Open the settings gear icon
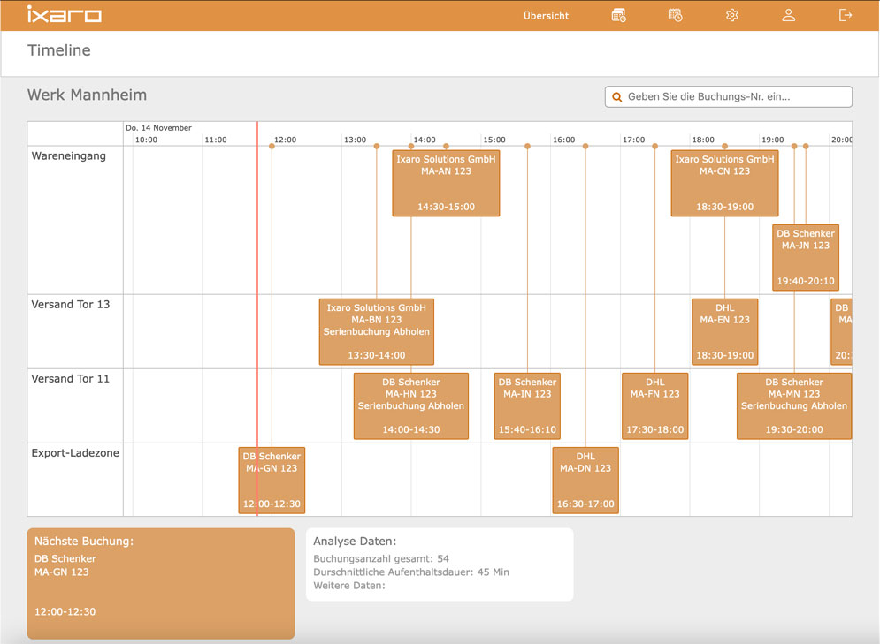This screenshot has height=644, width=880. 731,15
